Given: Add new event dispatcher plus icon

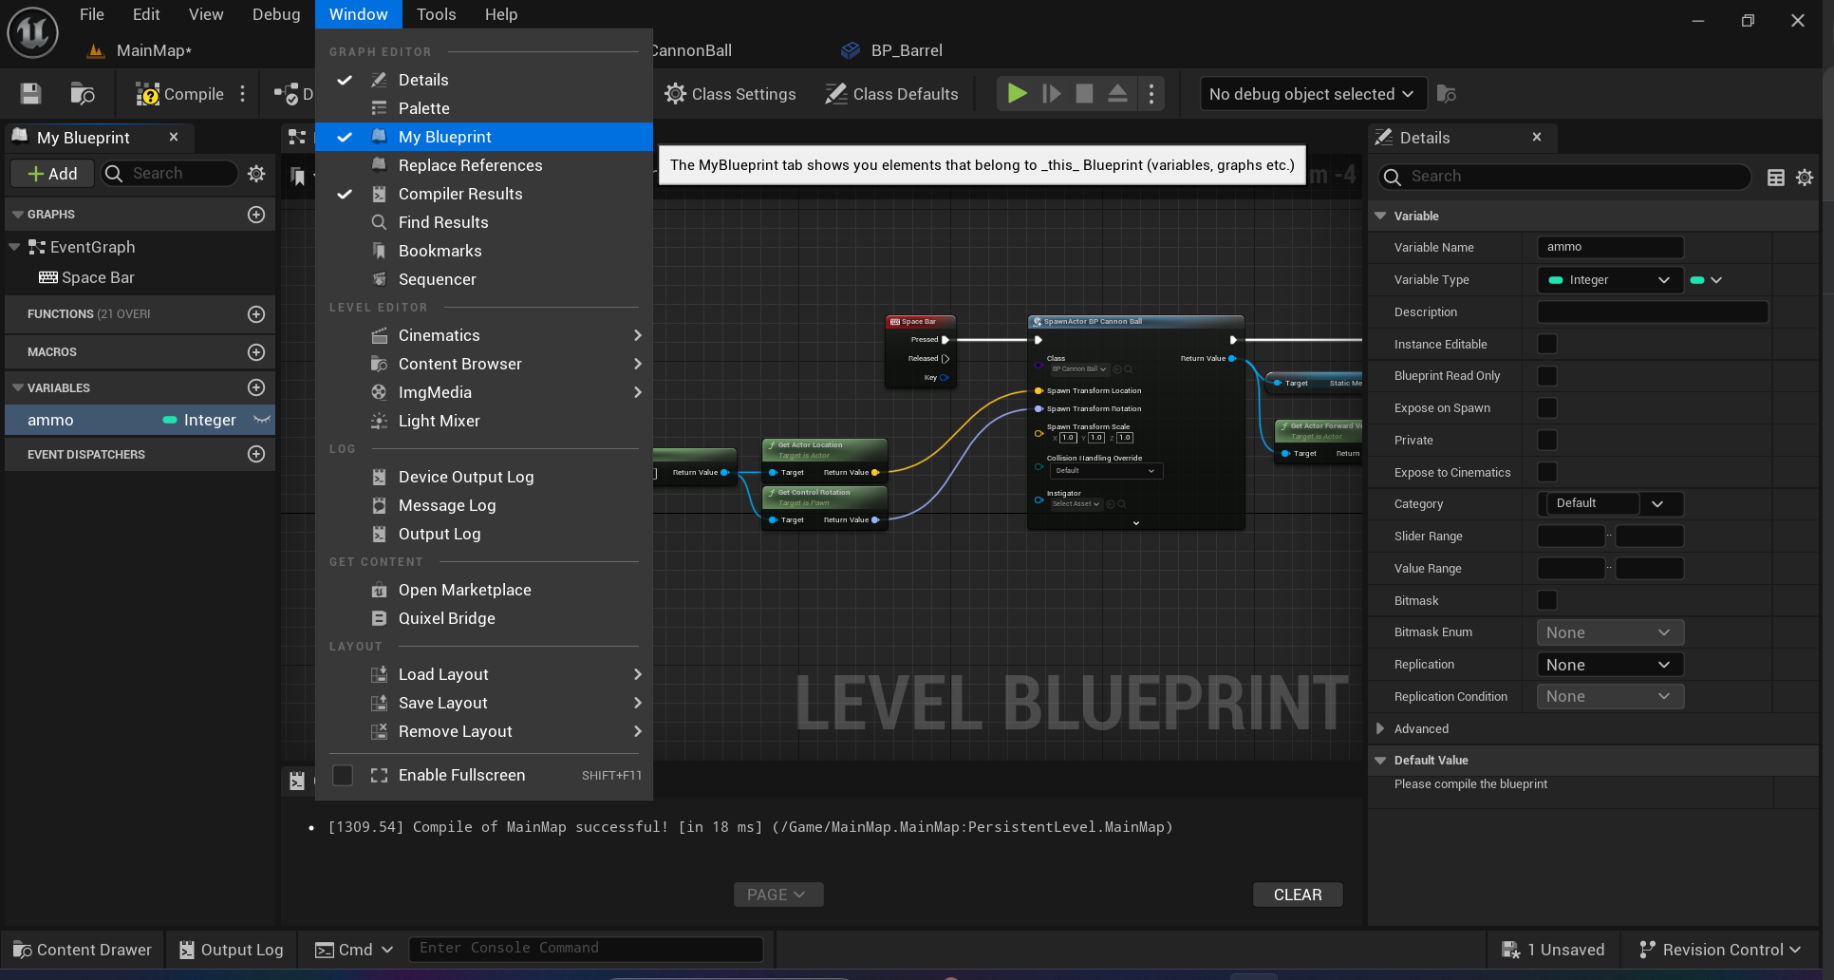Looking at the screenshot, I should 256,454.
